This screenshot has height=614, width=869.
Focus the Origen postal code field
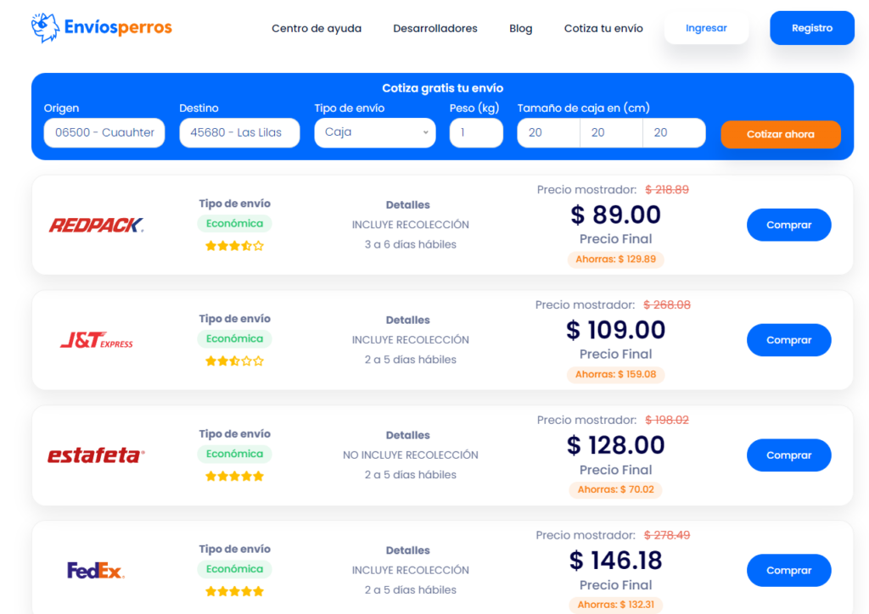(x=104, y=133)
